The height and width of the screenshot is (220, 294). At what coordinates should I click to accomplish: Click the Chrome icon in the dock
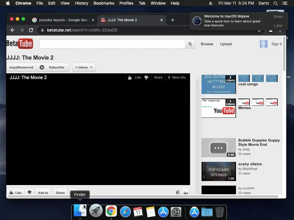[111, 211]
